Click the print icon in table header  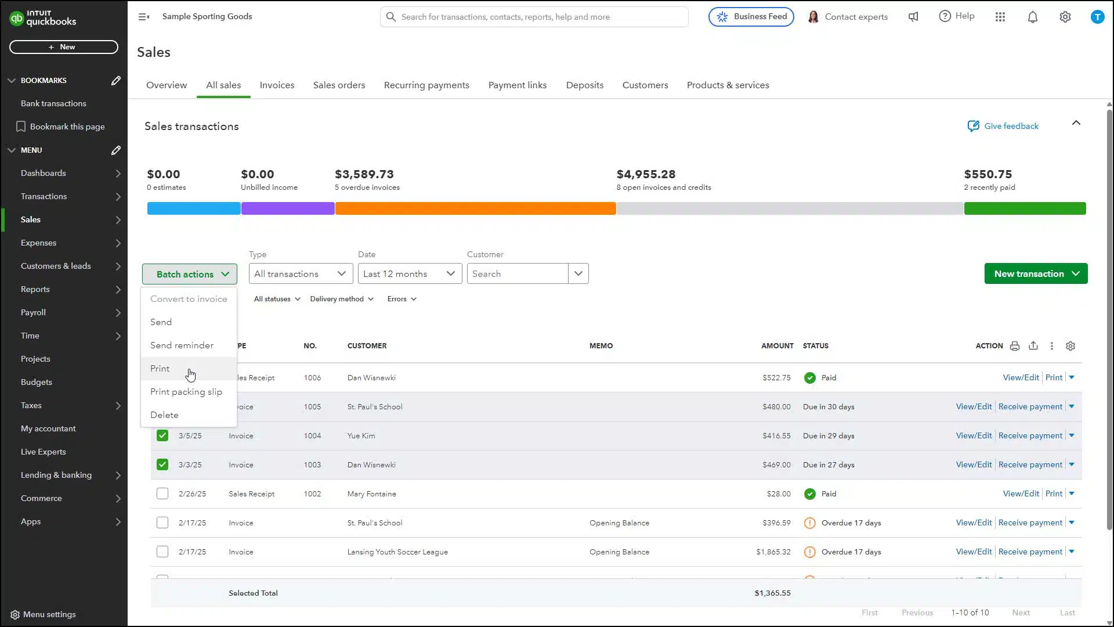coord(1015,346)
